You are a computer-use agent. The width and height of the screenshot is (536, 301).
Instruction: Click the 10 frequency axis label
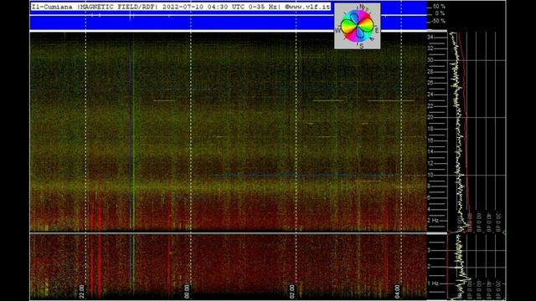430,175
